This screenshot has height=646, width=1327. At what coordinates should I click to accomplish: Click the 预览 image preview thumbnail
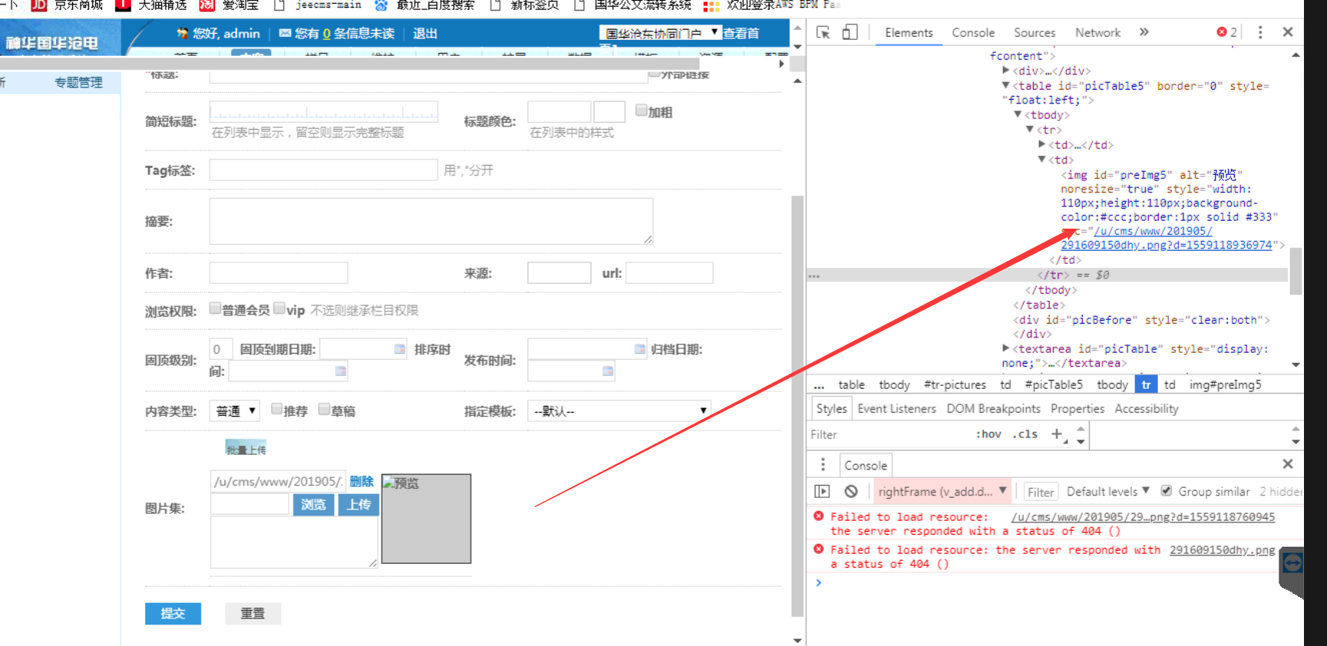click(x=426, y=519)
